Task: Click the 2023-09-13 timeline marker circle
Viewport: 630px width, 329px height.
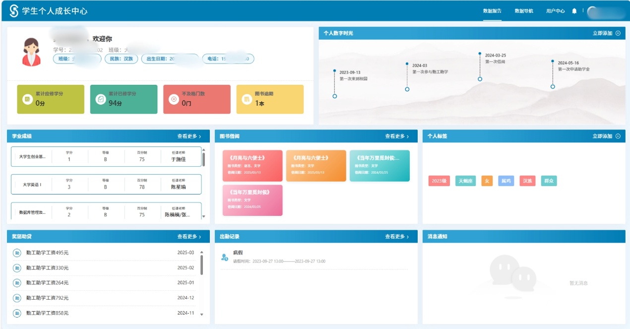Action: pos(335,96)
